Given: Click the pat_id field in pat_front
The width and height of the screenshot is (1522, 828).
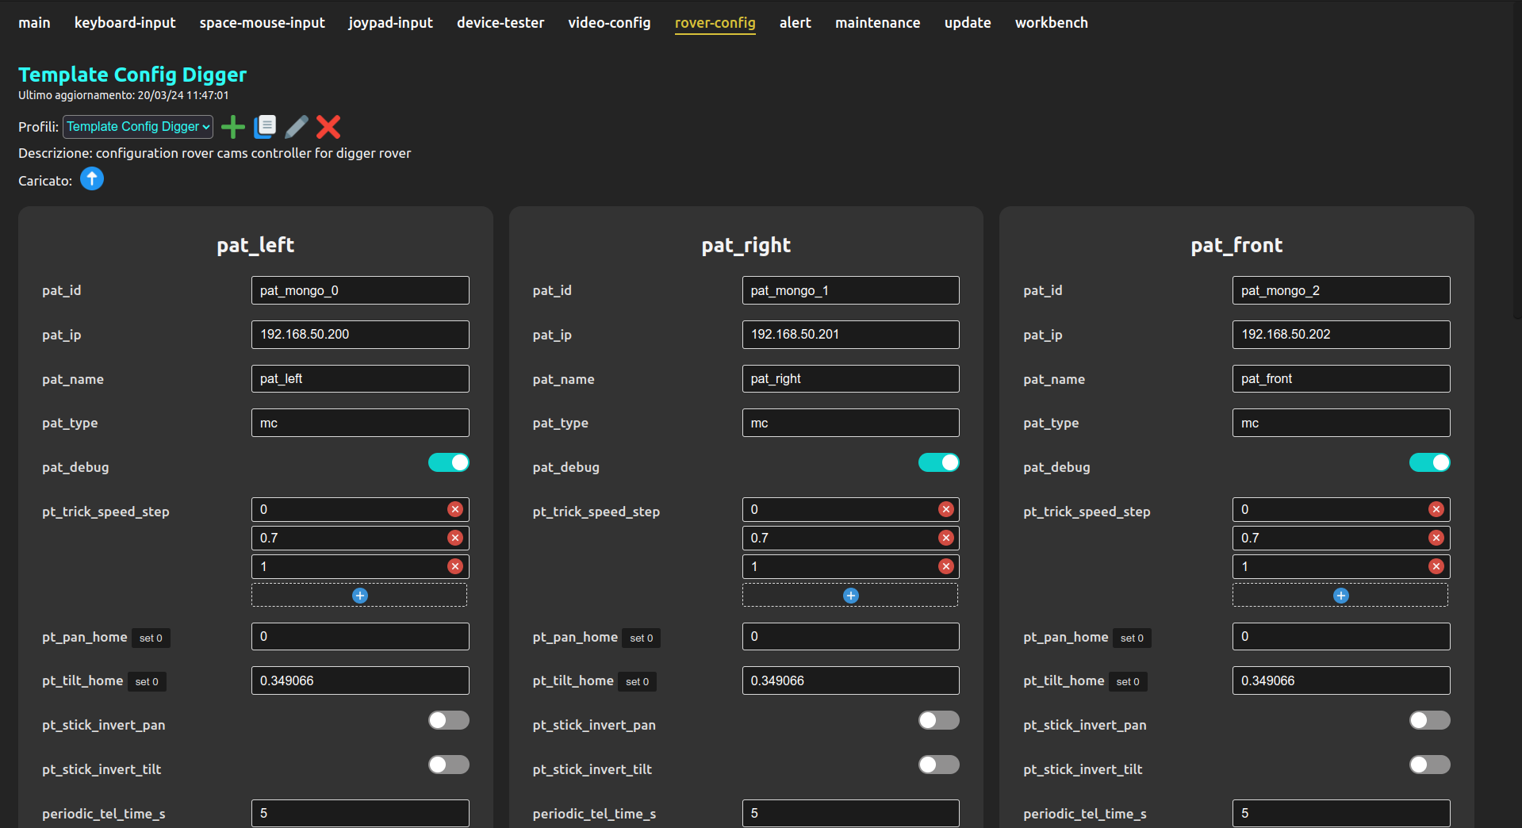Looking at the screenshot, I should (x=1340, y=290).
